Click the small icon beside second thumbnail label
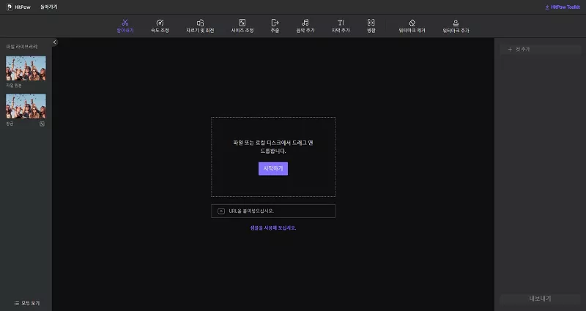The width and height of the screenshot is (586, 311). click(42, 124)
